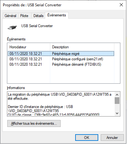Click the device name USB Serial Converter label
127x144 pixels.
point(37,26)
